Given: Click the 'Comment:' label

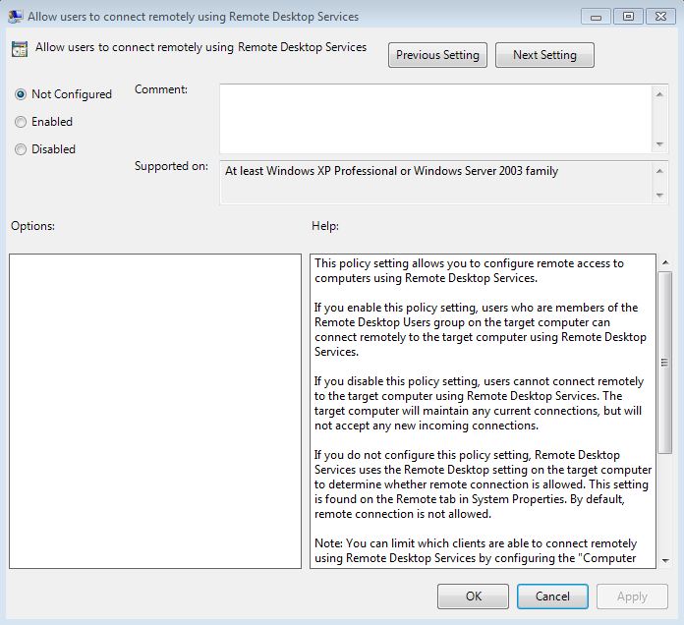Looking at the screenshot, I should (161, 89).
